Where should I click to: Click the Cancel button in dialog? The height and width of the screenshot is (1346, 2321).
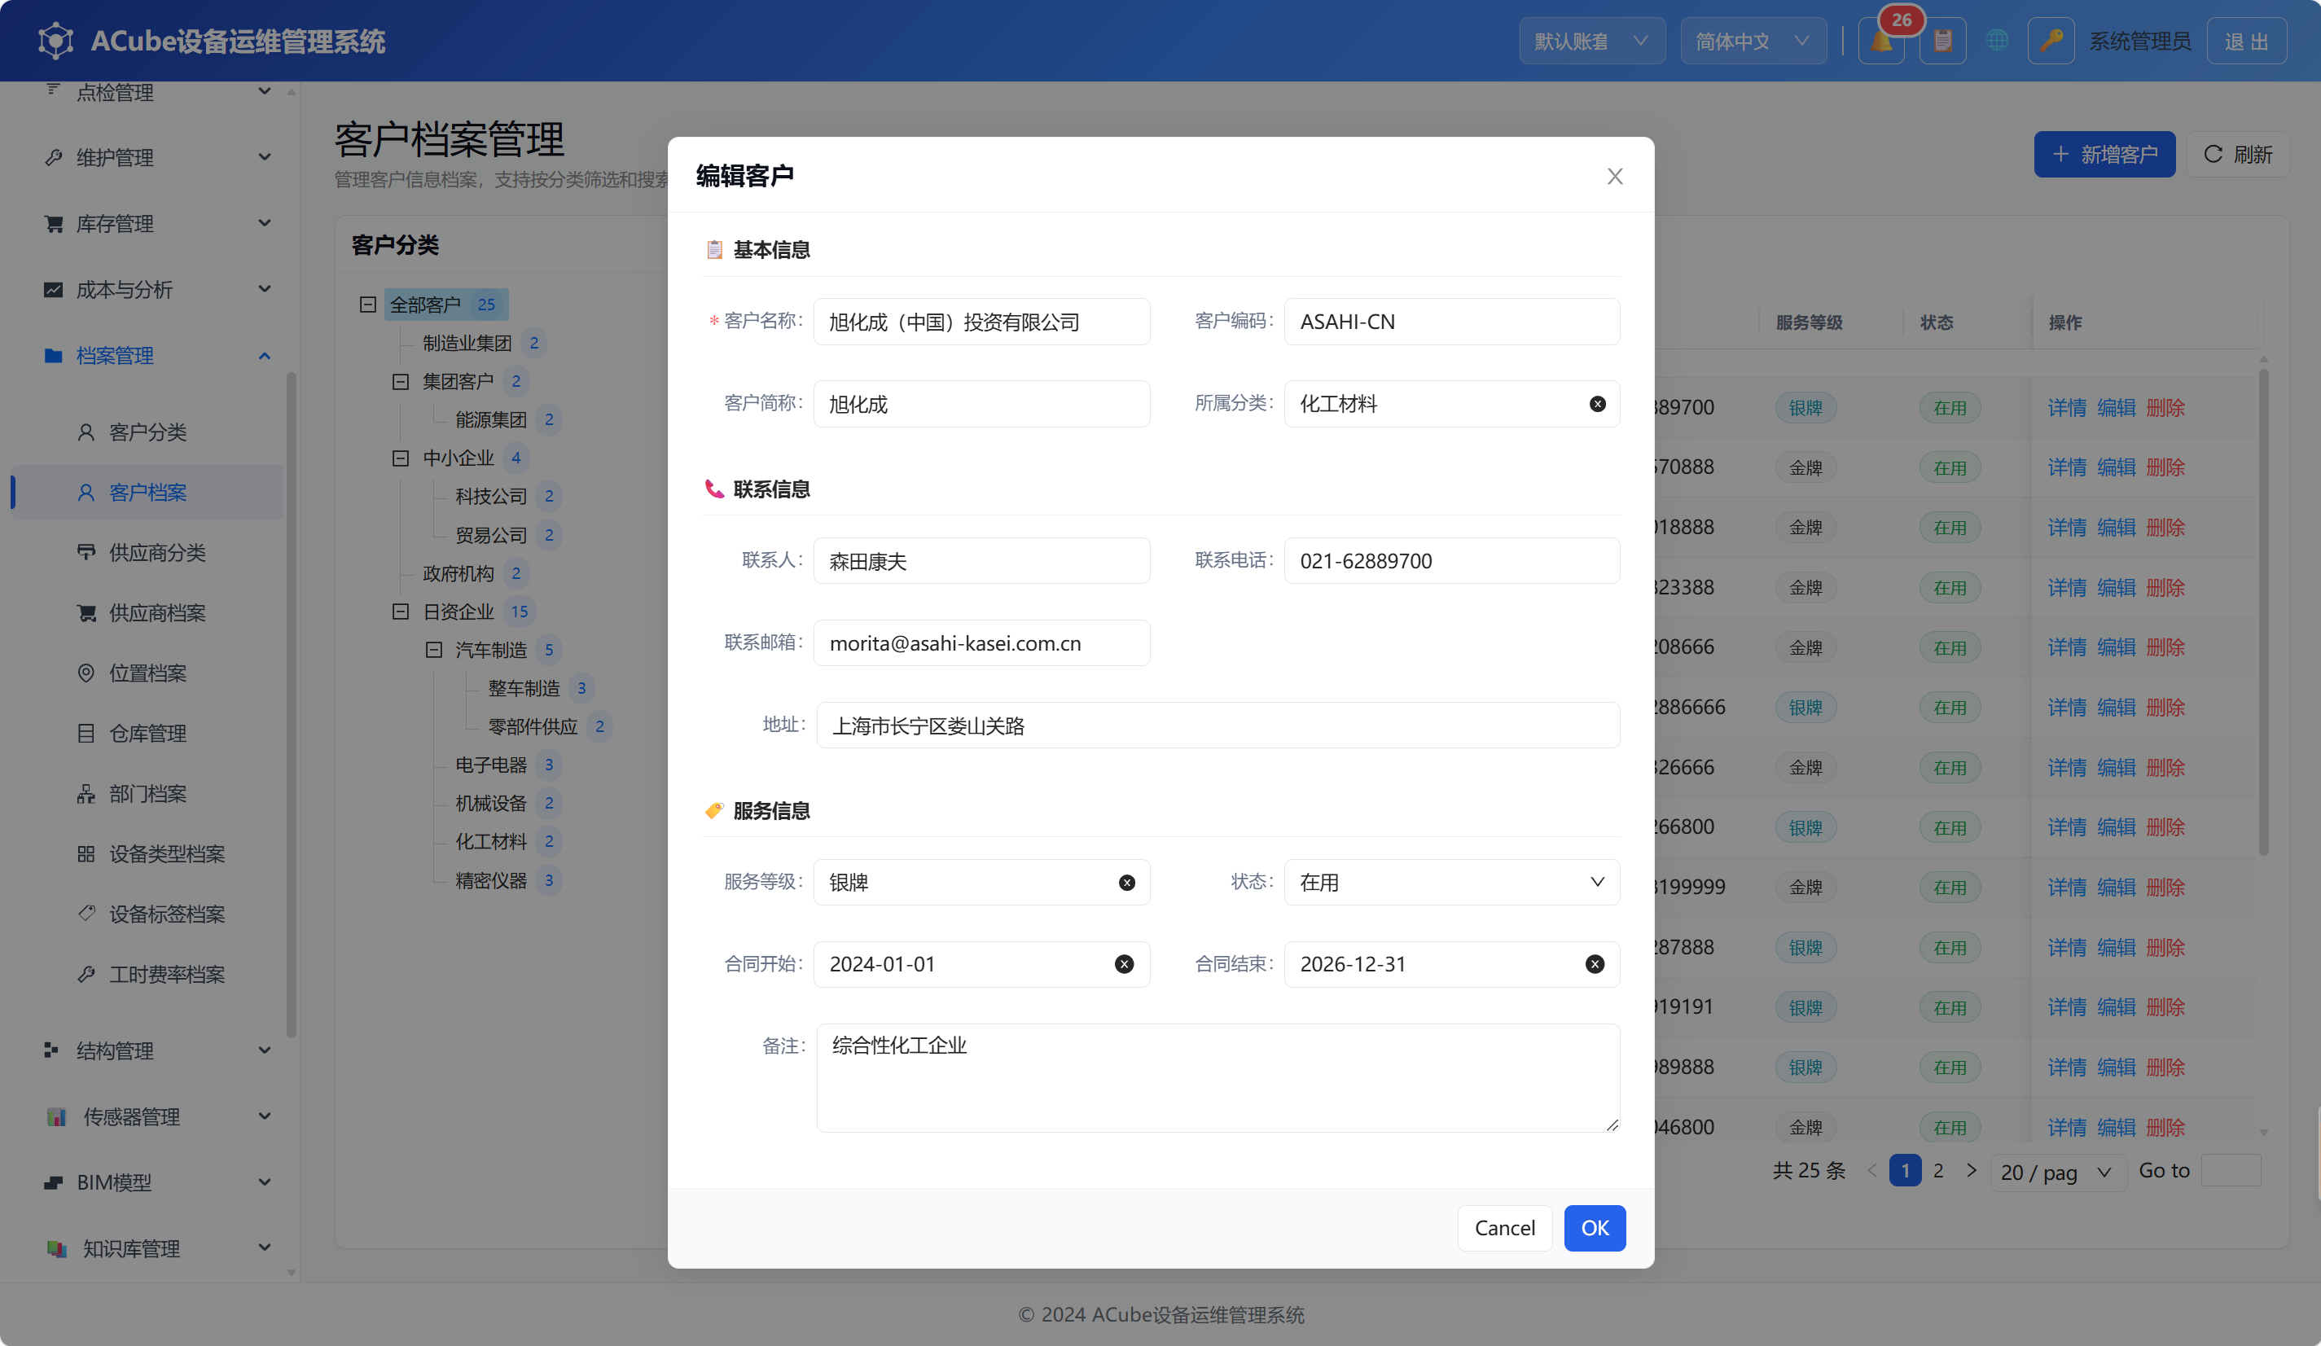click(1504, 1228)
